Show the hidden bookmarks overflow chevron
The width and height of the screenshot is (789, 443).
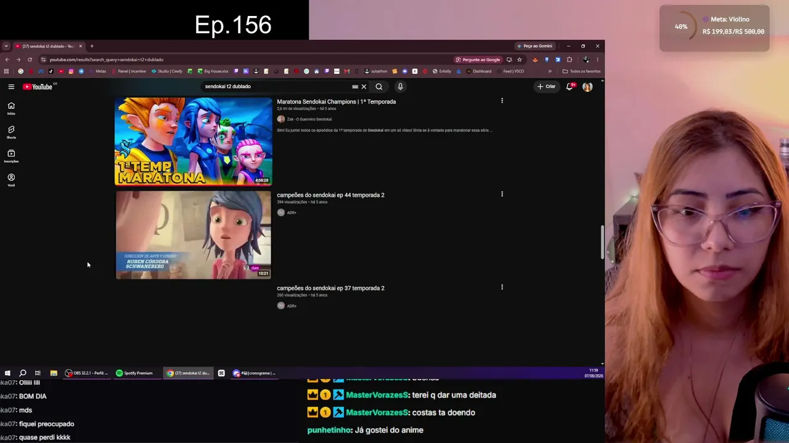pos(550,71)
